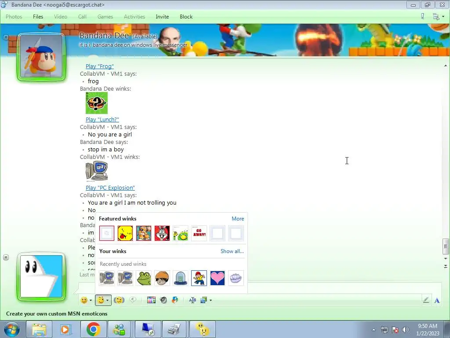
Task: Click the voice clip icon in toolbar
Action: 133,300
